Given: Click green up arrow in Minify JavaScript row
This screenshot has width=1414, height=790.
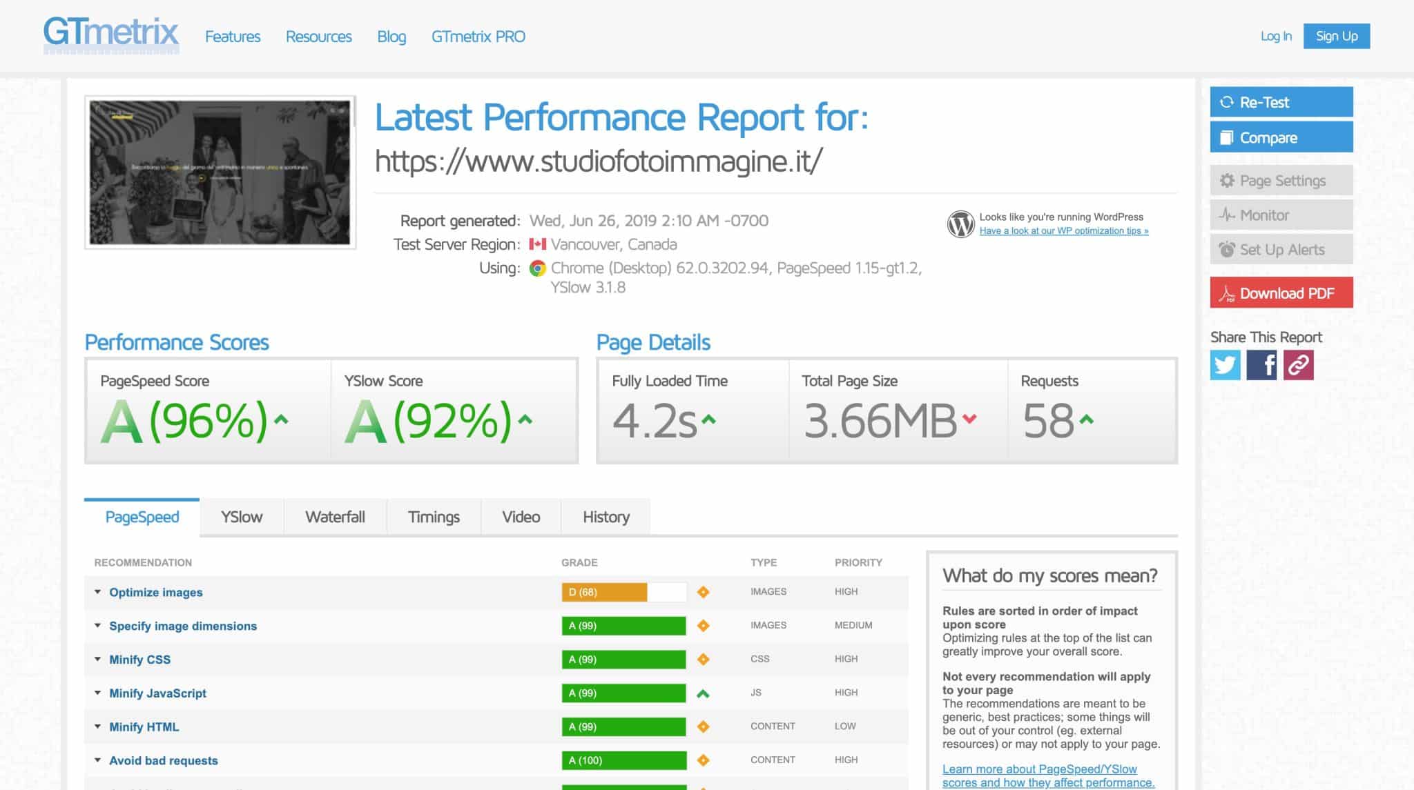Looking at the screenshot, I should pyautogui.click(x=703, y=693).
